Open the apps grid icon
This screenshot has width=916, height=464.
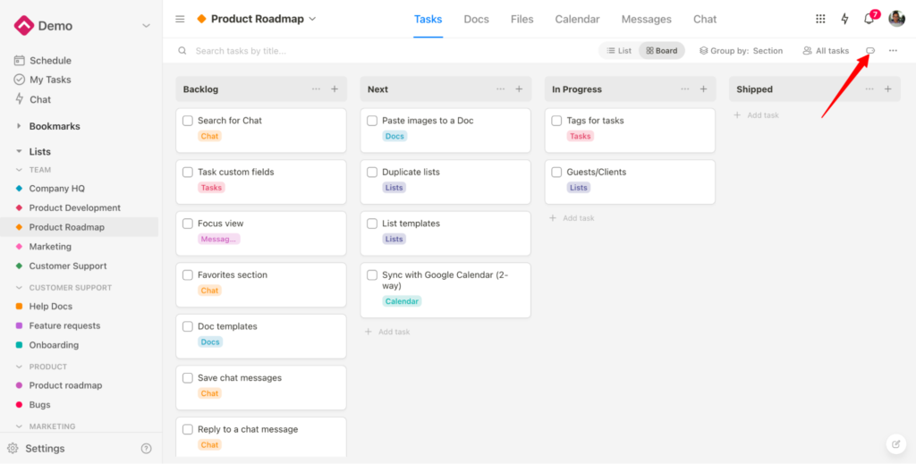point(820,19)
